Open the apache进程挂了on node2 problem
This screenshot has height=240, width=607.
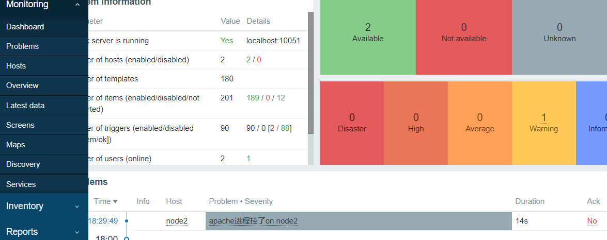(253, 221)
